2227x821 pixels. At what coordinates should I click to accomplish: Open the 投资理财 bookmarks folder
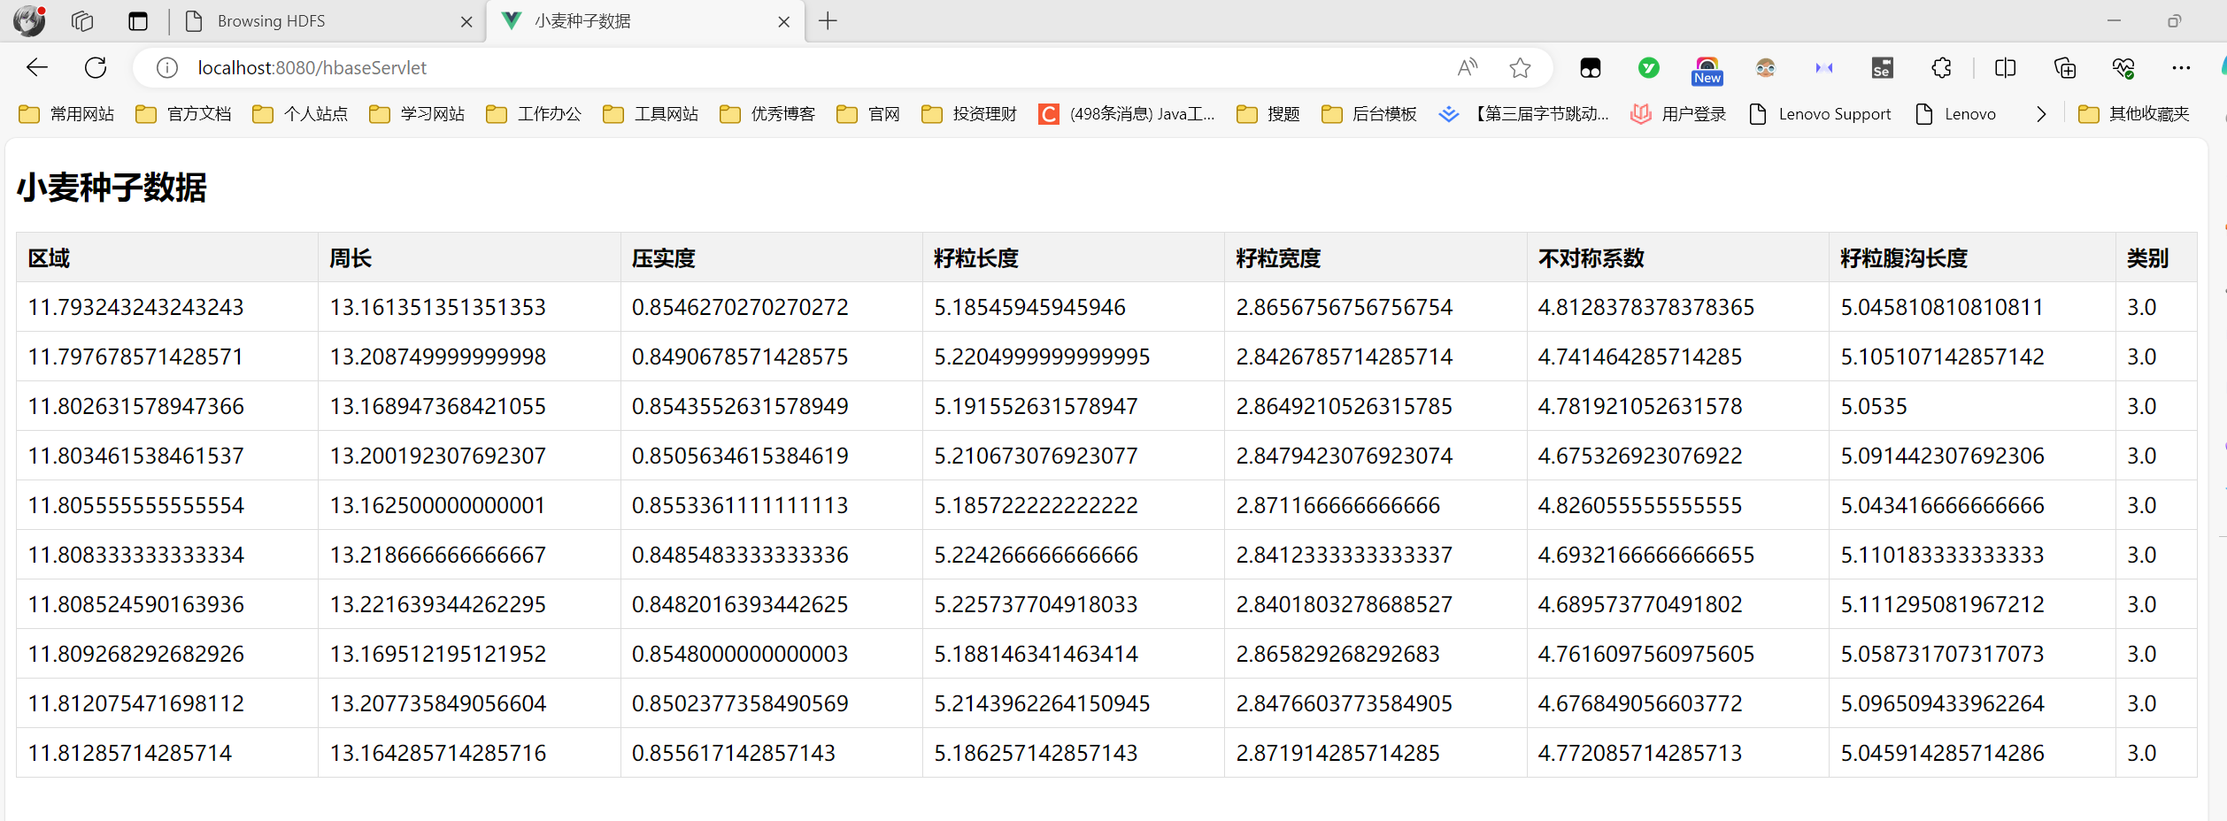coord(969,113)
